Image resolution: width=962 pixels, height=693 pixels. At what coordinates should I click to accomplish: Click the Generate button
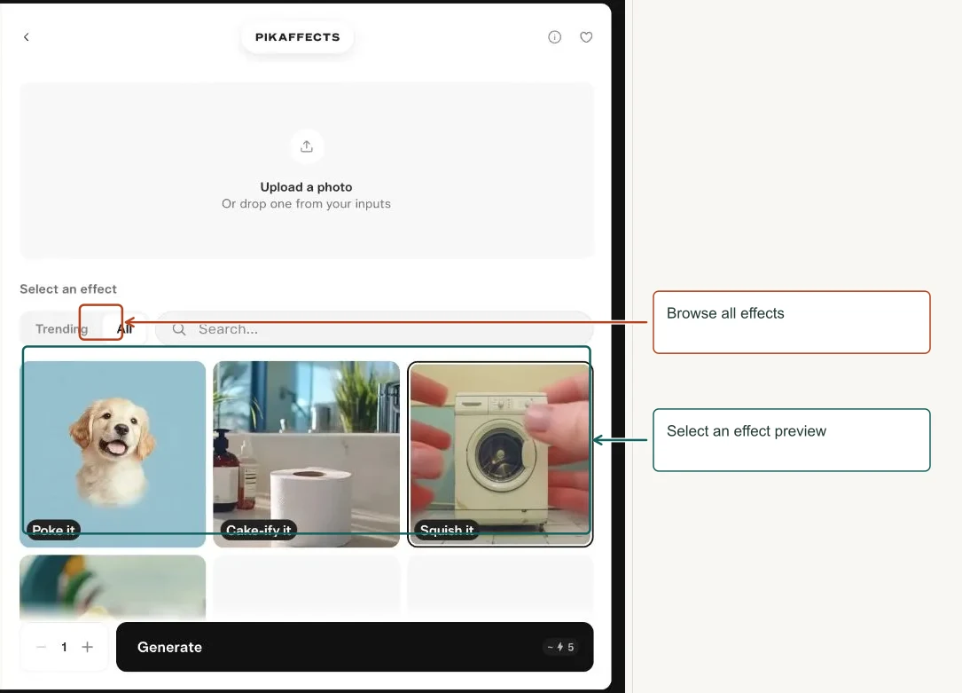(x=355, y=647)
